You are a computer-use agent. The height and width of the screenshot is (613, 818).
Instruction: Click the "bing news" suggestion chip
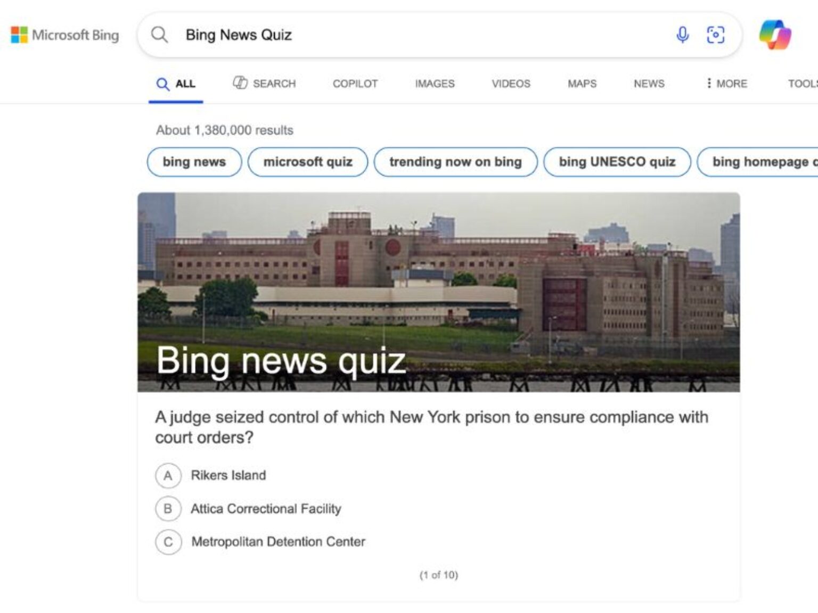[x=194, y=162]
